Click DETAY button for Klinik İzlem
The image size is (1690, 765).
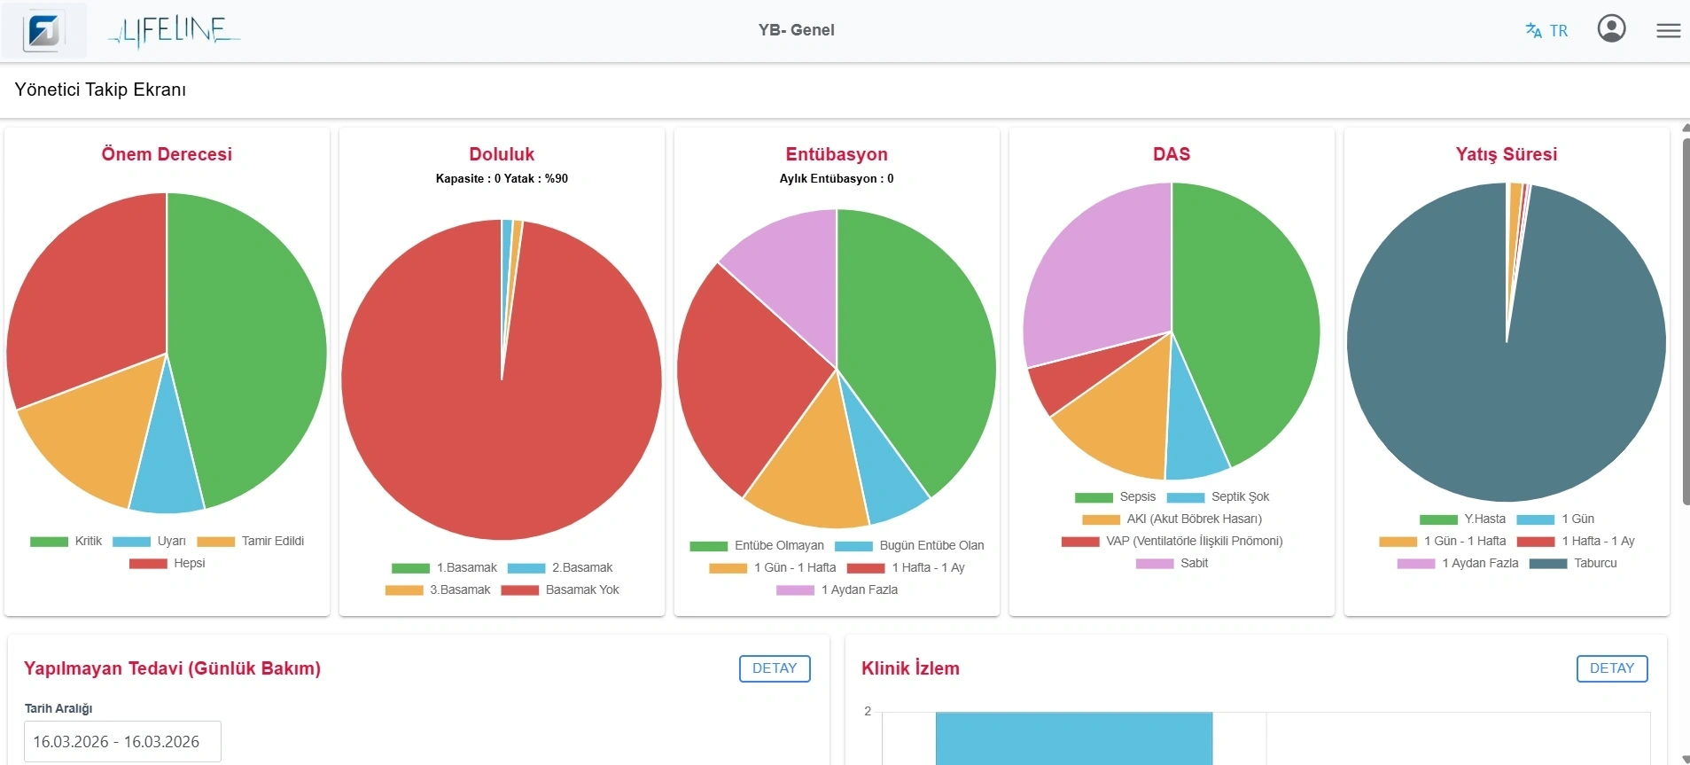coord(1611,668)
